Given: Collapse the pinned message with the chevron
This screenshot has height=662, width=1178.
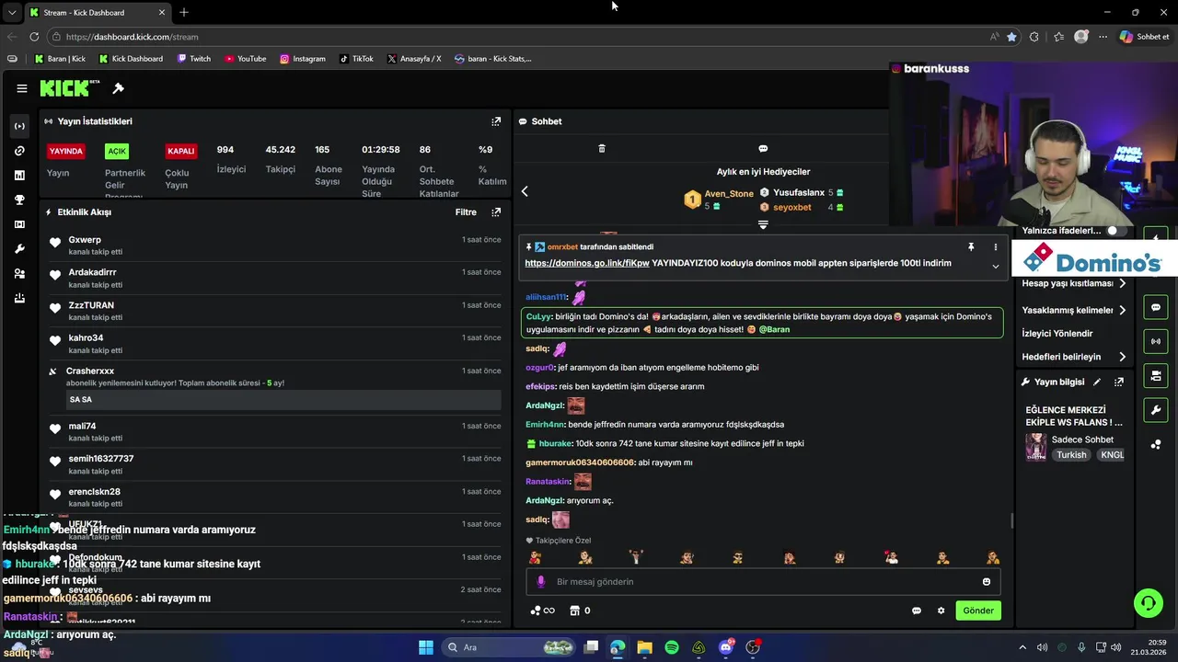Looking at the screenshot, I should point(995,267).
